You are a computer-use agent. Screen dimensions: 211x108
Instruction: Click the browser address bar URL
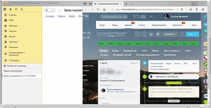click(144, 9)
